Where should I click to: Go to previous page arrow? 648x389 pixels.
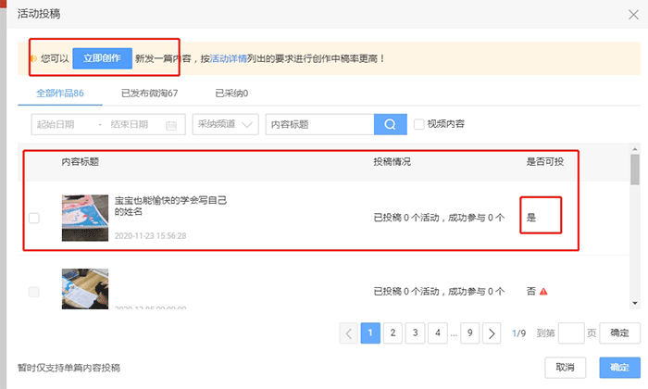coord(349,333)
